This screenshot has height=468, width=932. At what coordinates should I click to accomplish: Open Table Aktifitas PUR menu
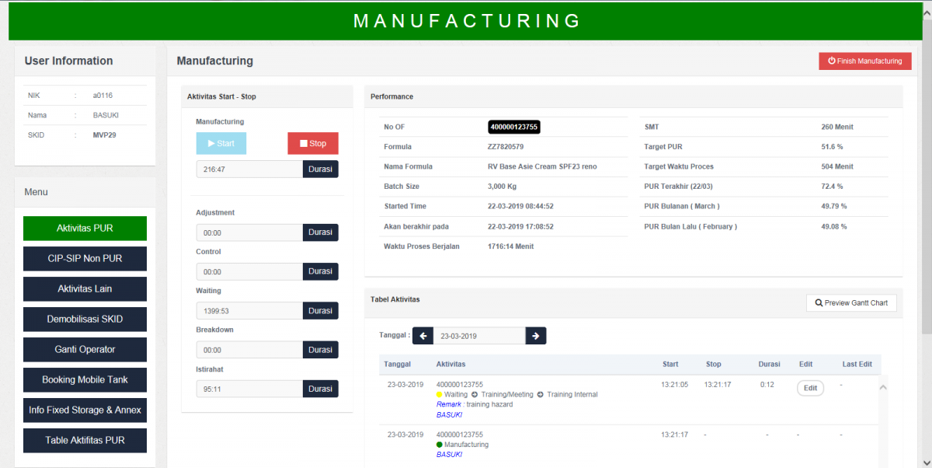pos(85,440)
